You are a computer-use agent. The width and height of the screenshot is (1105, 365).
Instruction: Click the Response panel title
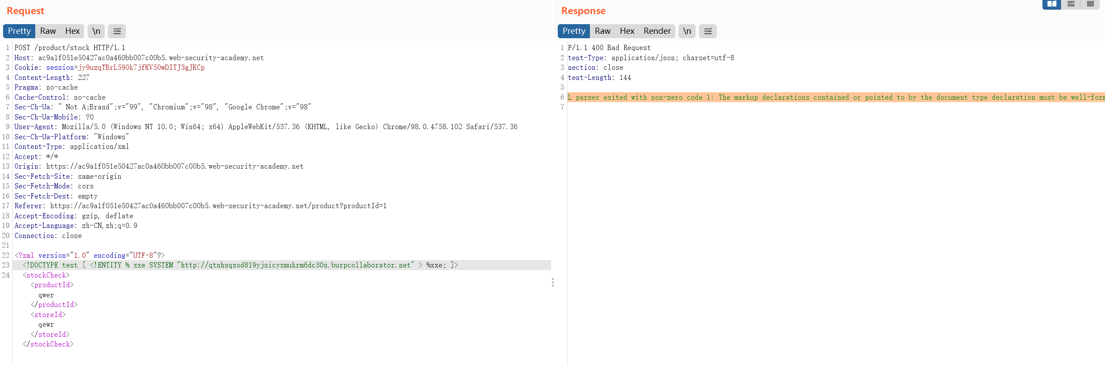tap(583, 11)
